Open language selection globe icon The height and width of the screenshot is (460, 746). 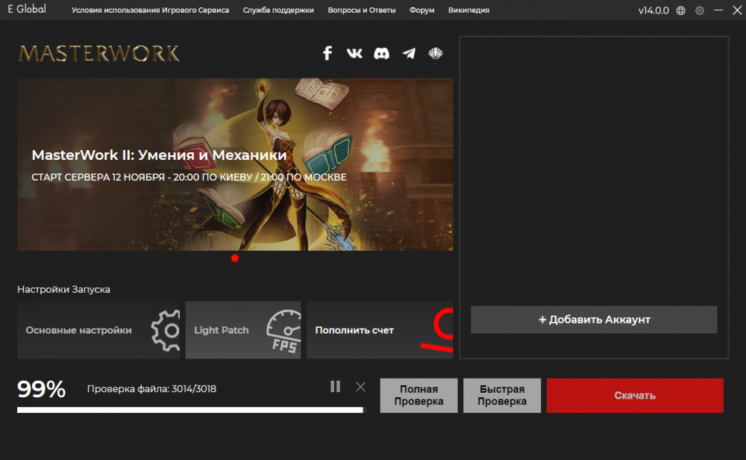(680, 10)
